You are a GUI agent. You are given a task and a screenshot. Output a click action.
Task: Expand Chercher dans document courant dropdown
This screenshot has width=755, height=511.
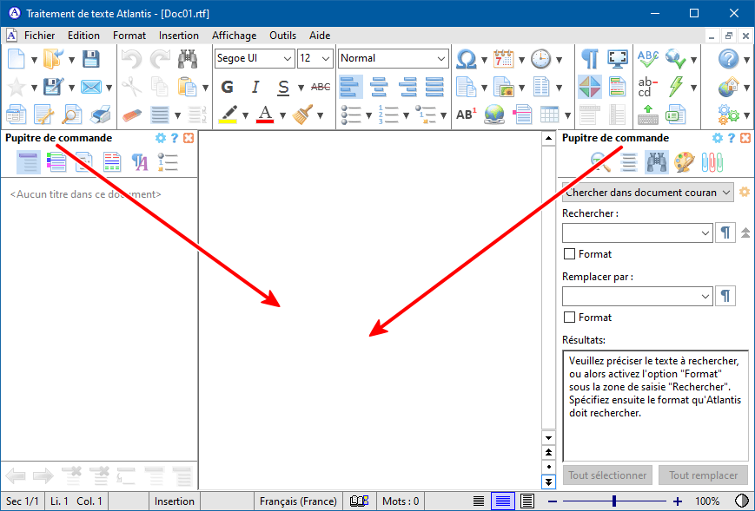pos(726,193)
